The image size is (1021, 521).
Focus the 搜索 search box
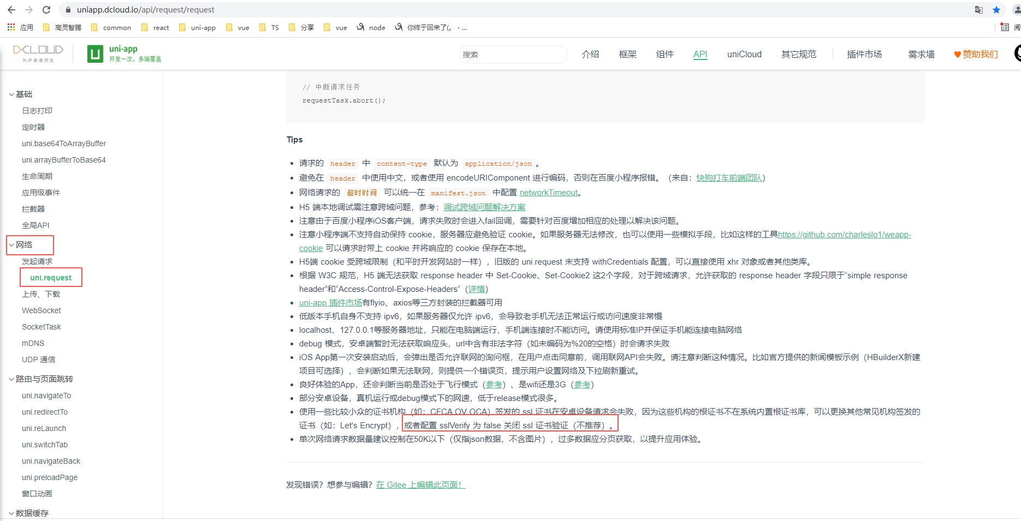(x=512, y=55)
